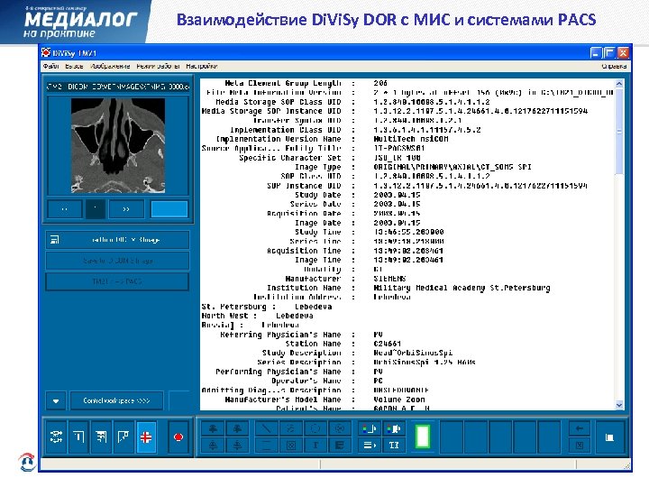Click the colored dots with speaker-like icon
This screenshot has width=649, height=487.
(394, 428)
